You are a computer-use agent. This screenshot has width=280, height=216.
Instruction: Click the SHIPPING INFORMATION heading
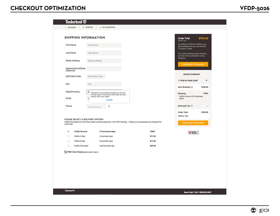pos(85,37)
